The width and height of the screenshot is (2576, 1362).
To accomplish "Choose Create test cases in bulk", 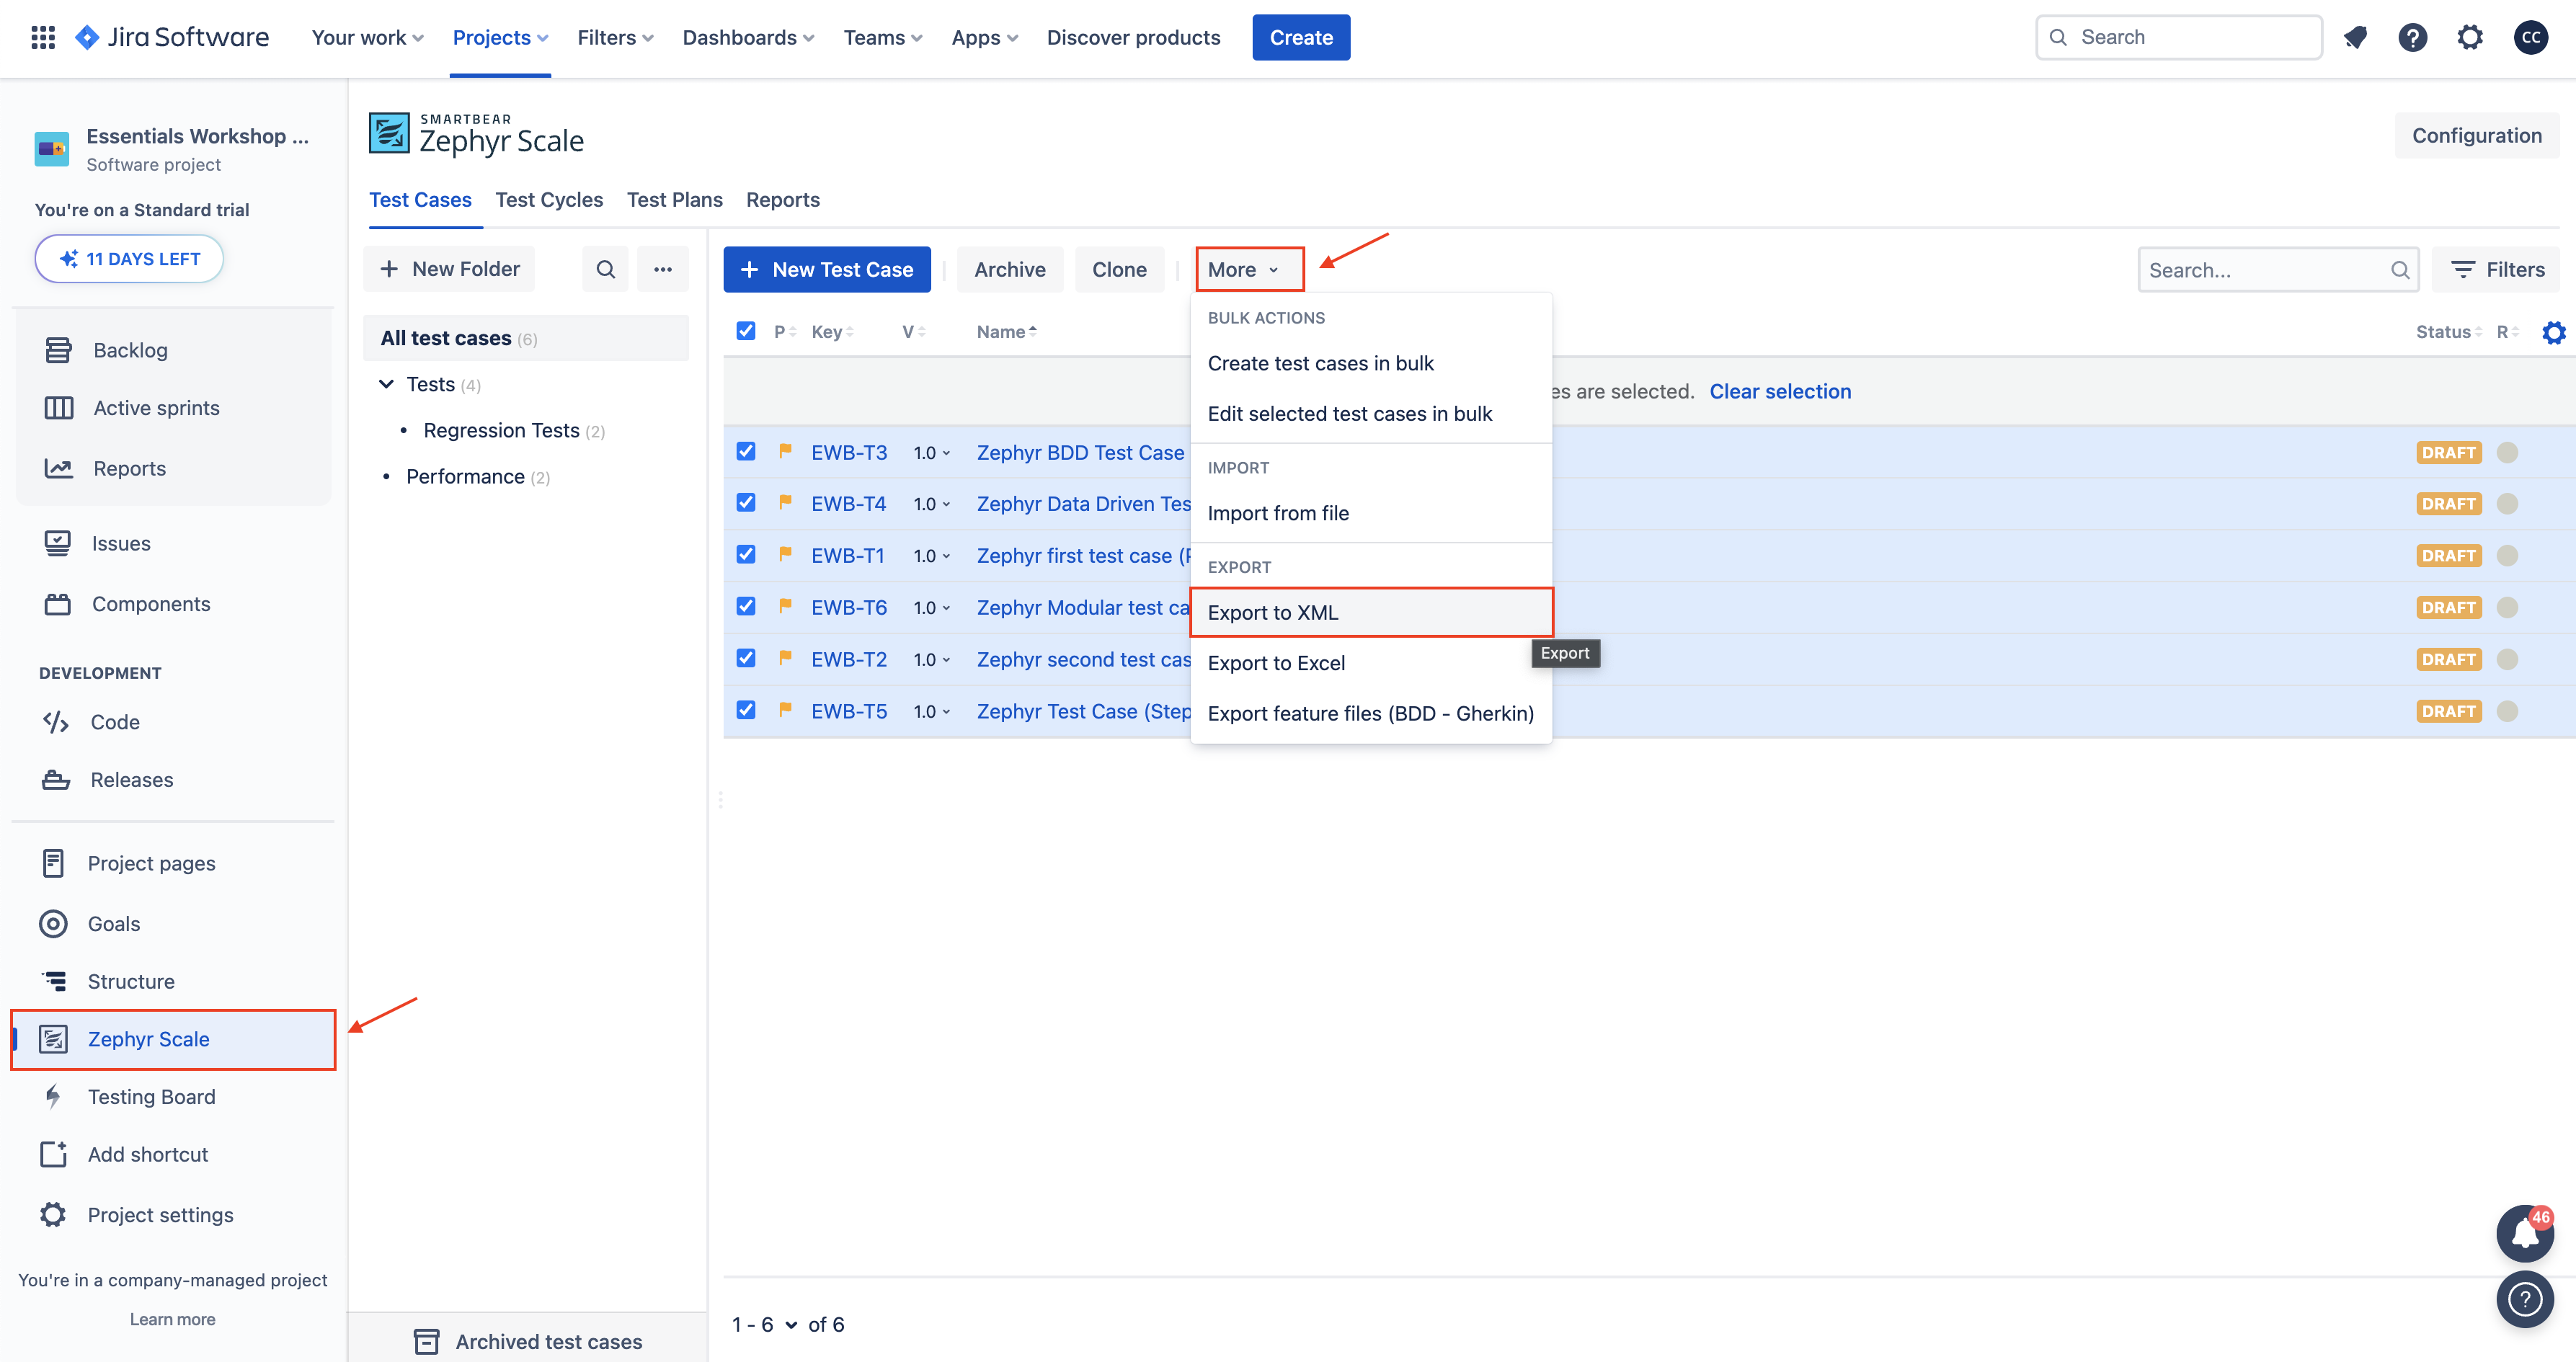I will [x=1371, y=363].
